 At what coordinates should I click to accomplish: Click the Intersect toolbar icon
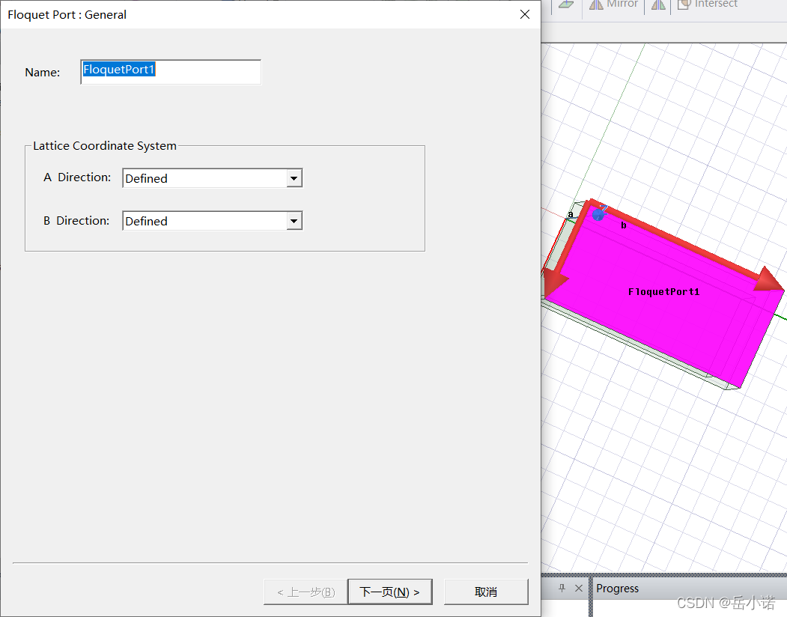click(x=684, y=4)
